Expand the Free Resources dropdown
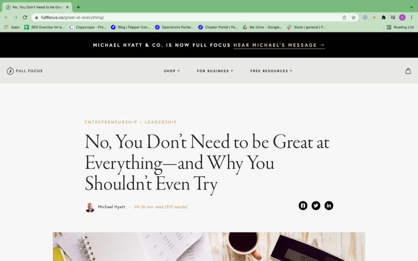This screenshot has width=418, height=261. coord(271,71)
